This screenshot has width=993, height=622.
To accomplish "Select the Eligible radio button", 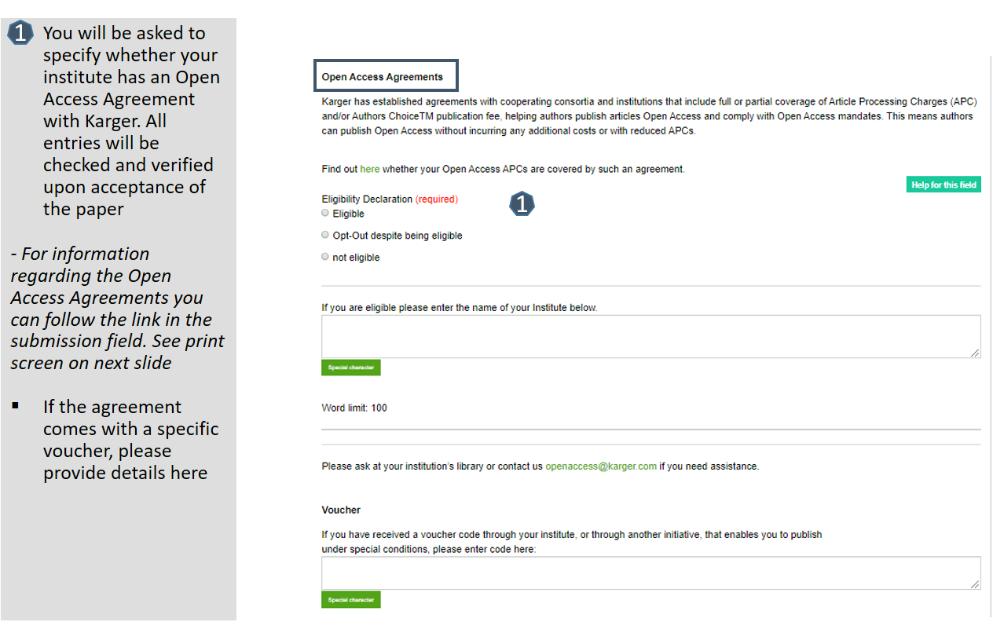I will coord(325,213).
